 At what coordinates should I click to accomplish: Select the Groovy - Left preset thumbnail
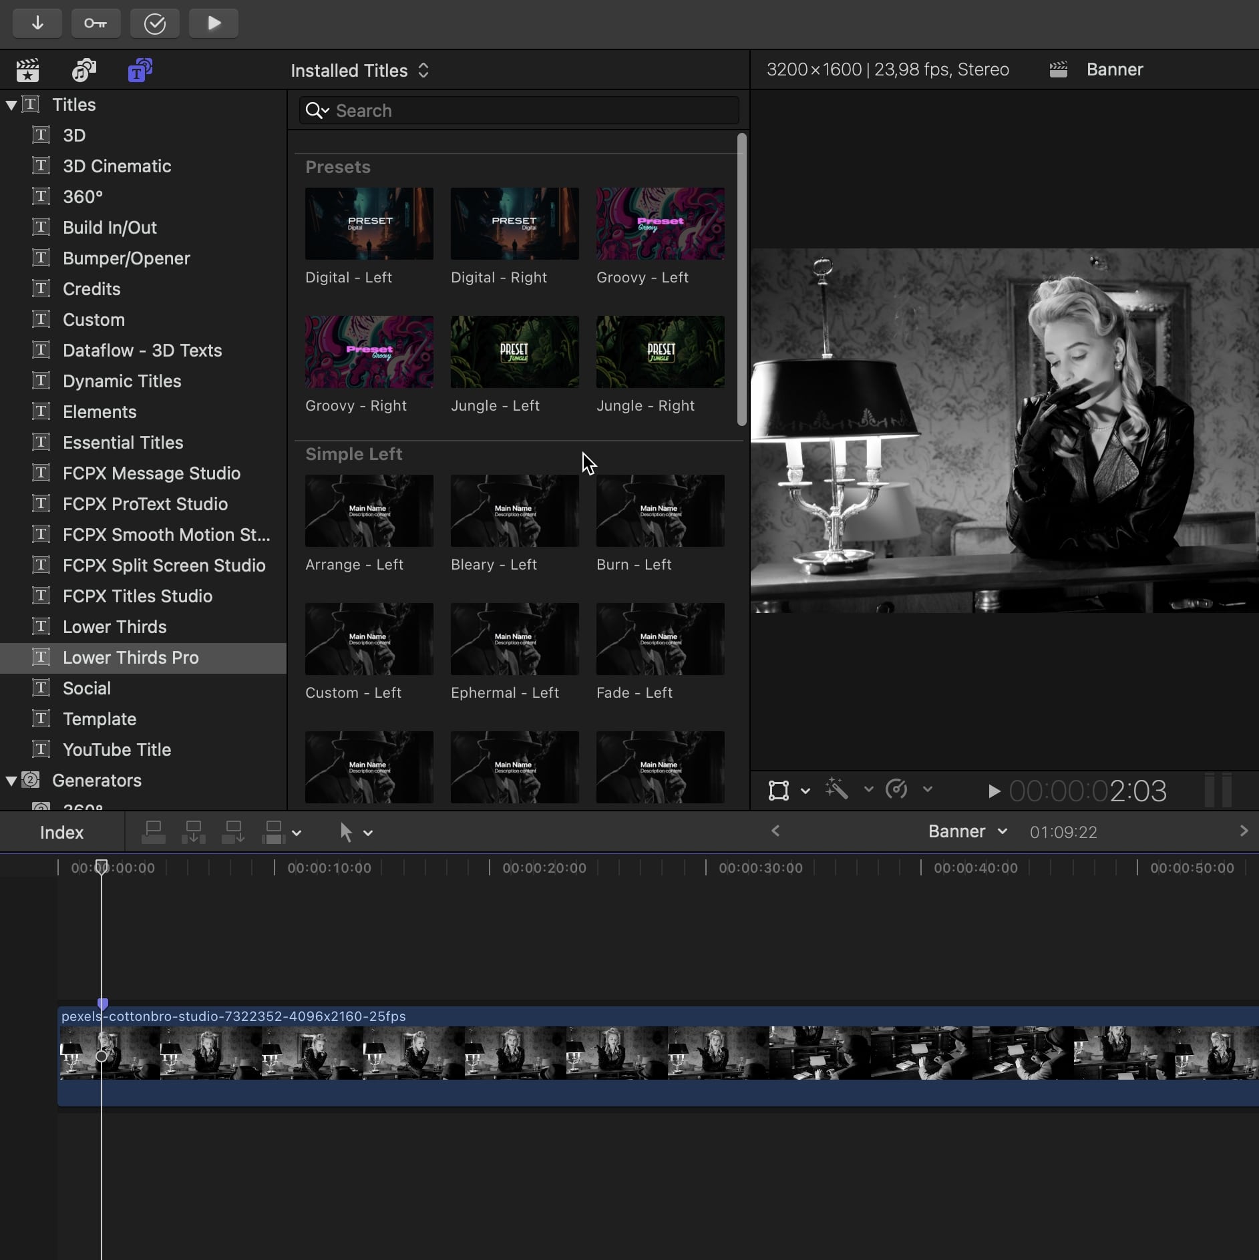660,224
